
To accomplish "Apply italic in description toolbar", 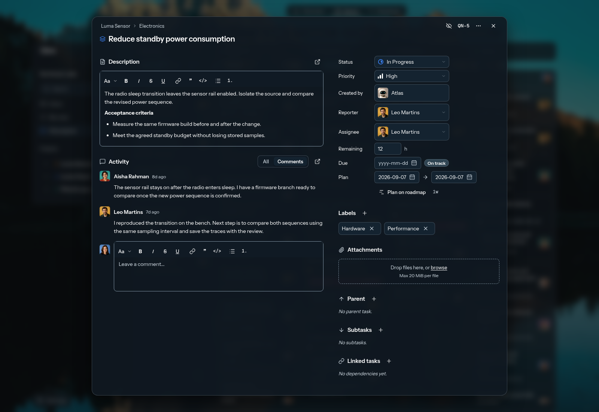I will tap(139, 81).
